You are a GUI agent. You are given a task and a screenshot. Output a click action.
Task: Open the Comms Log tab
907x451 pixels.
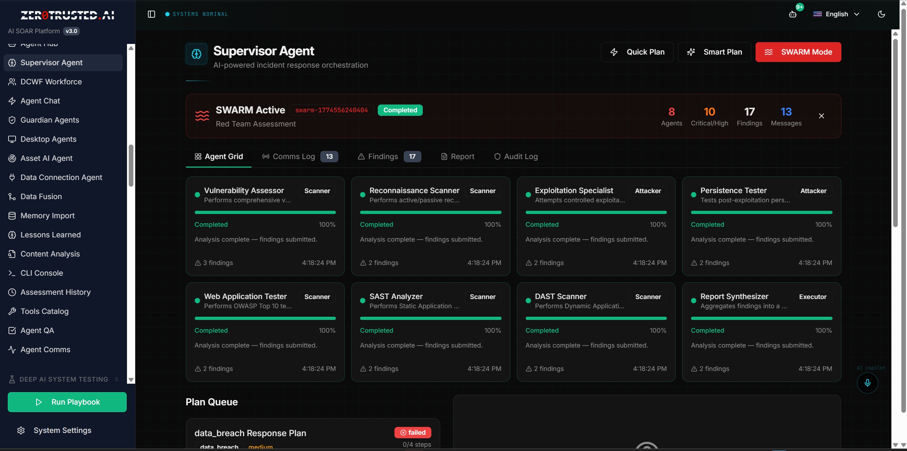coord(294,156)
